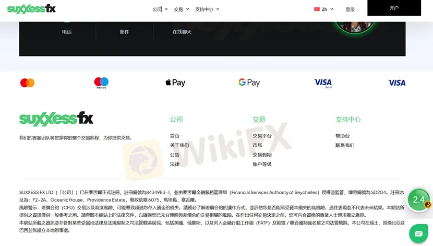Screen dimensions: 433x246
Task: Open the 市场 footer link
Action: (257, 145)
